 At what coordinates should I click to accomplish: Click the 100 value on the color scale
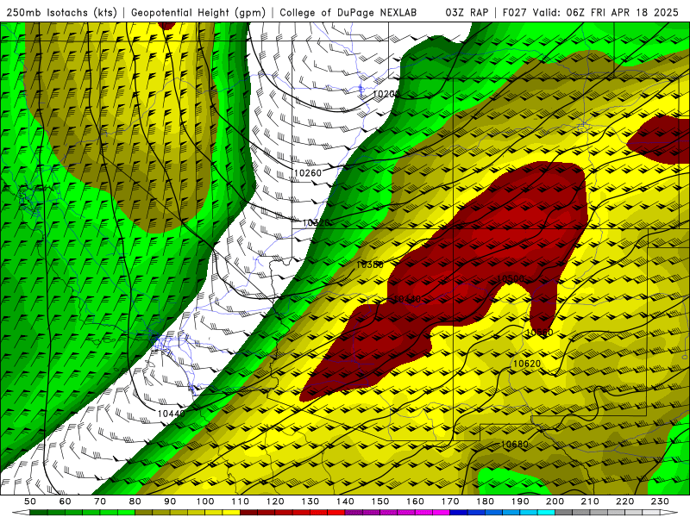(x=205, y=501)
